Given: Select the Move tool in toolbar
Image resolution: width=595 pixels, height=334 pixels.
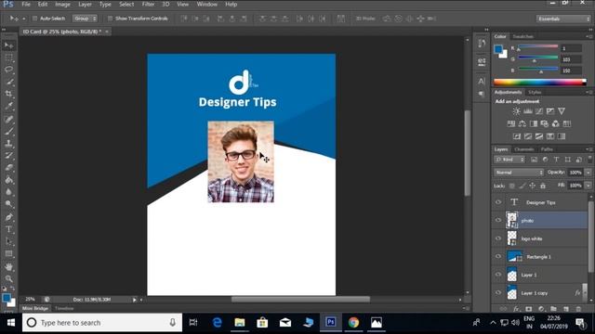Looking at the screenshot, I should click(8, 45).
